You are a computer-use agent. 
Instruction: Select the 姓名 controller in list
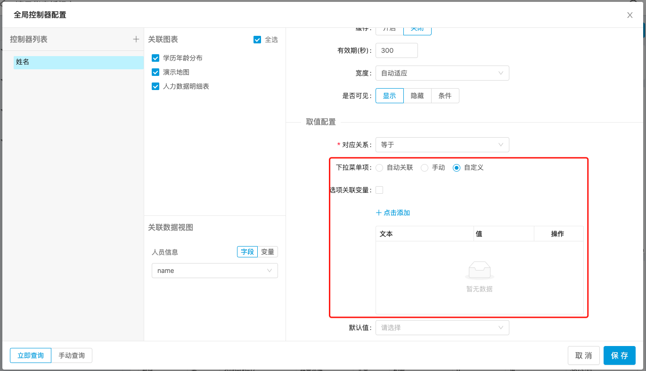(x=78, y=62)
